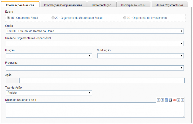Open the Órgão dropdown
This screenshot has width=193, height=124.
(x=95, y=31)
